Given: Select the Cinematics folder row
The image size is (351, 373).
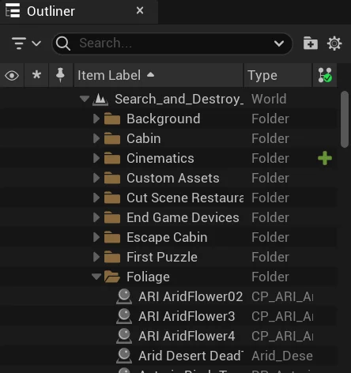Looking at the screenshot, I should [168, 158].
